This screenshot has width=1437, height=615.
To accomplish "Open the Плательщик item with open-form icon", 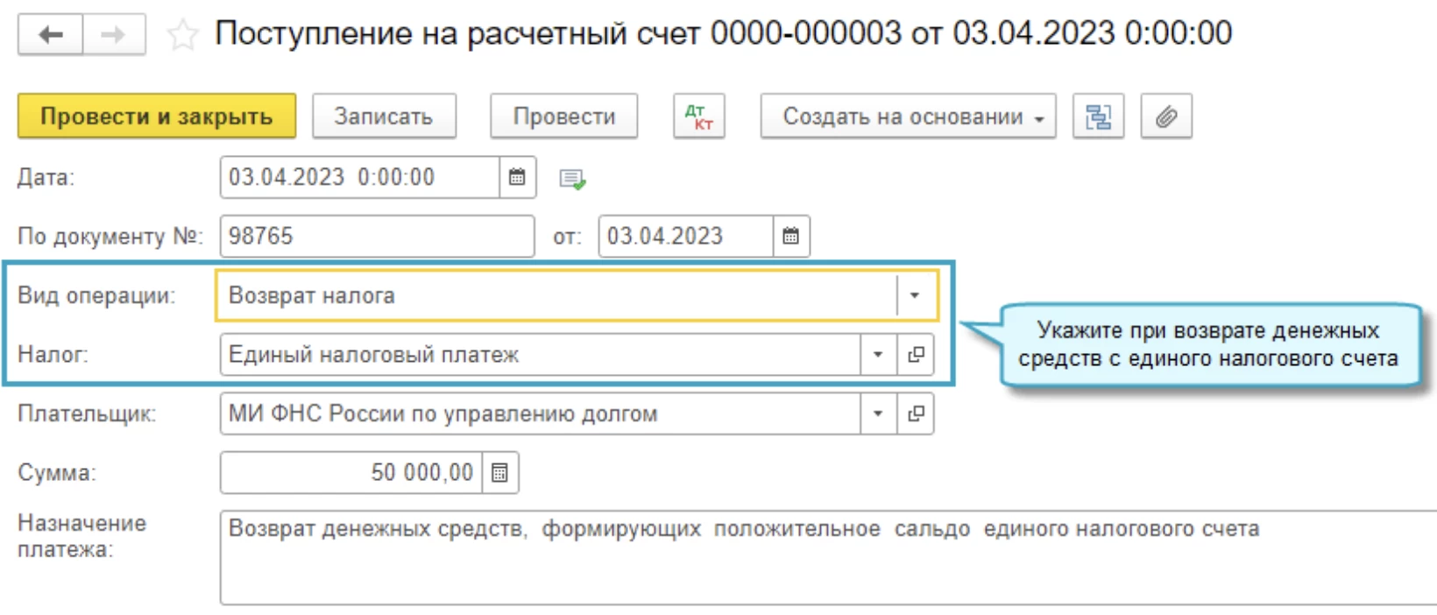I will point(916,414).
